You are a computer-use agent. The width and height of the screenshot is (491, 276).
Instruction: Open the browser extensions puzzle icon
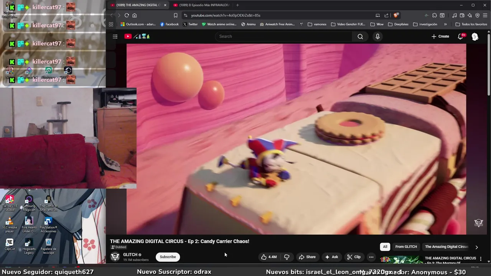pyautogui.click(x=434, y=15)
